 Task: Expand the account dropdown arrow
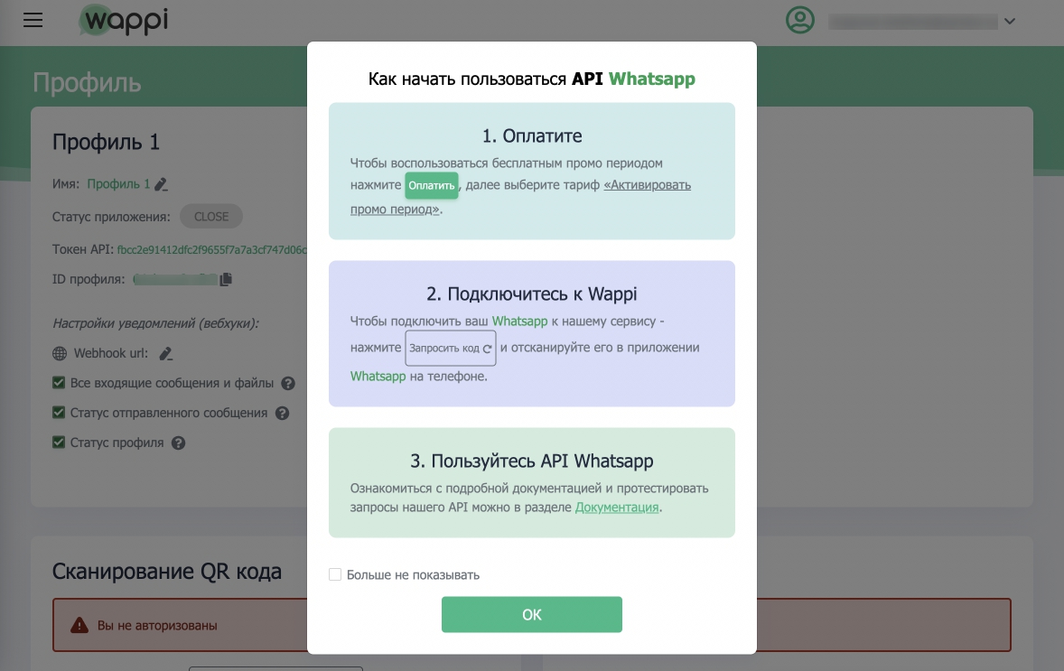tap(1010, 22)
